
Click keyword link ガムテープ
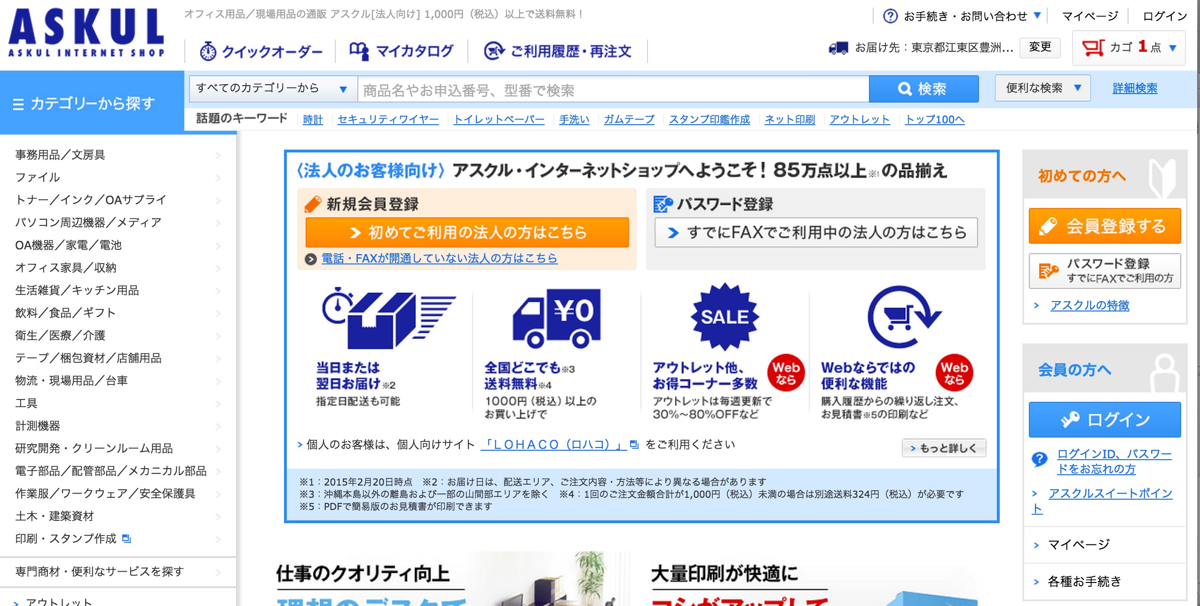(x=629, y=120)
